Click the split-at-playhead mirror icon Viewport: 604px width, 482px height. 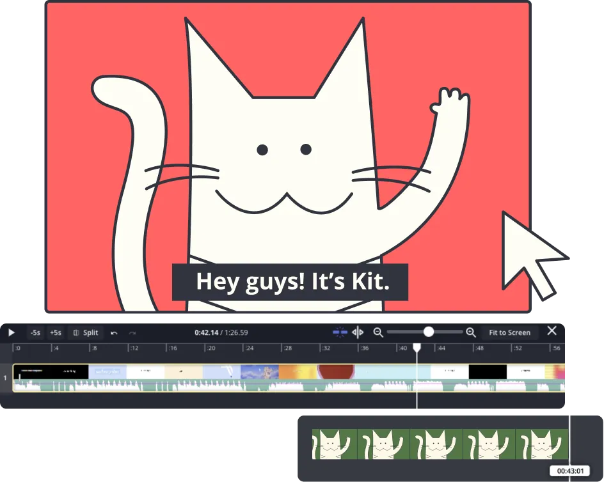[x=358, y=332]
